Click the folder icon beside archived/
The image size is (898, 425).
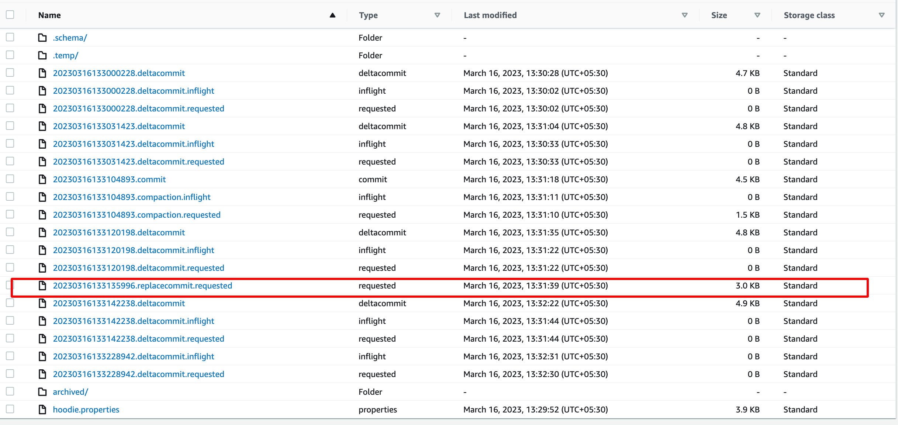42,392
